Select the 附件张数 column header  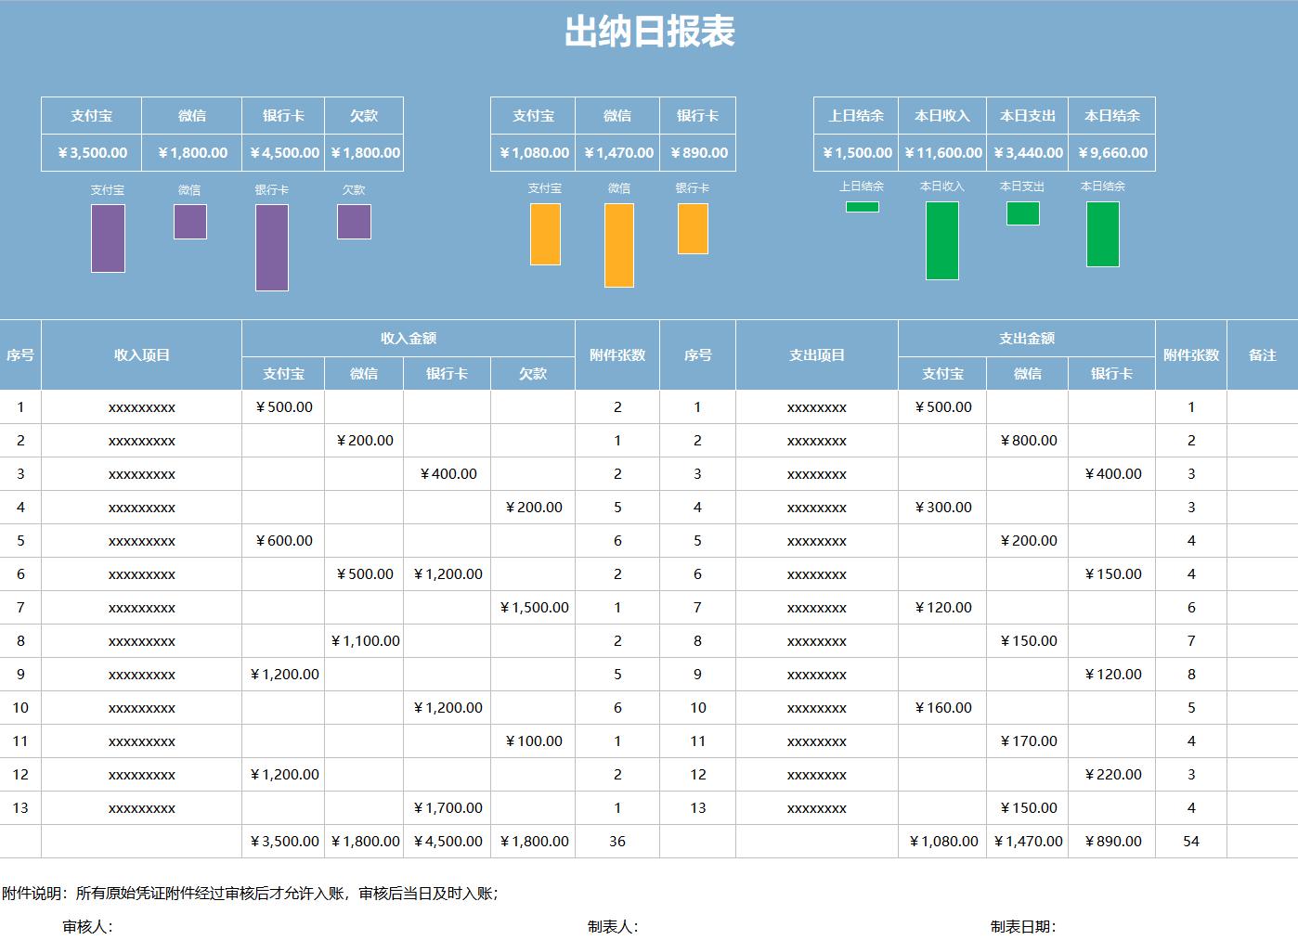pyautogui.click(x=617, y=354)
